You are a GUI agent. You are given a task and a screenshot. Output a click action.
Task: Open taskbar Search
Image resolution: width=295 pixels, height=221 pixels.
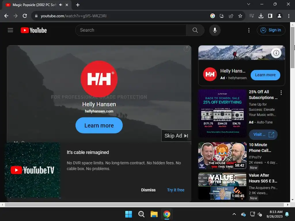click(141, 214)
